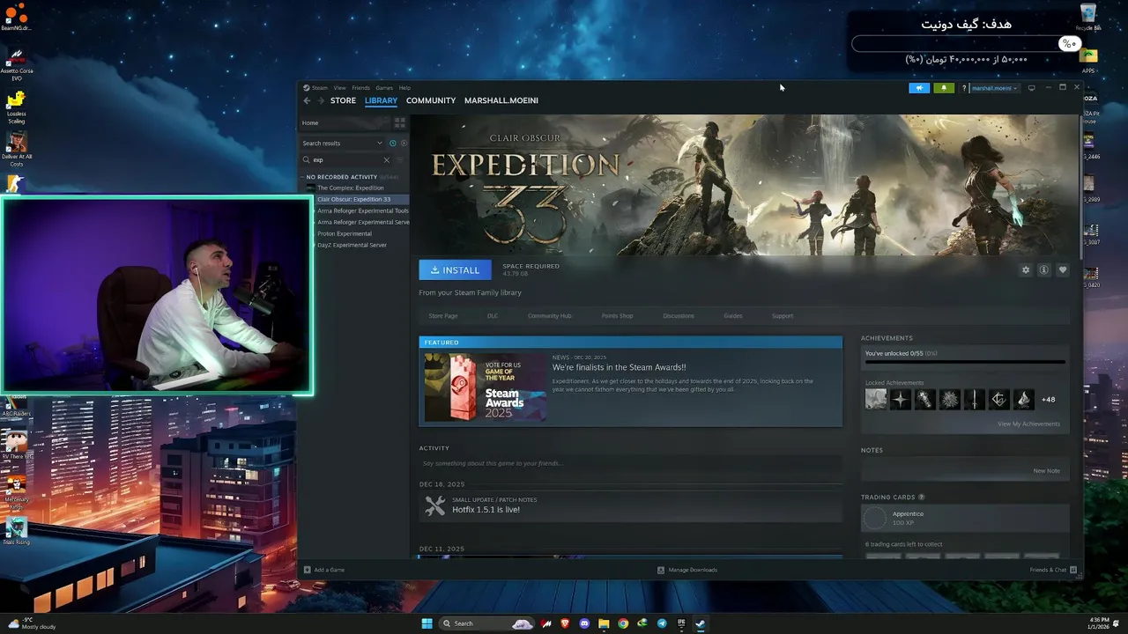Open the Windows Start menu
1128x634 pixels.
(427, 623)
